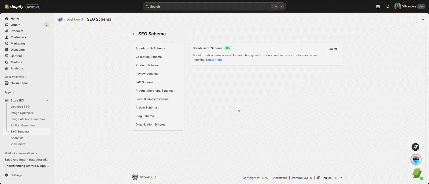
Task: Click the Shopify logo
Action: (14, 6)
